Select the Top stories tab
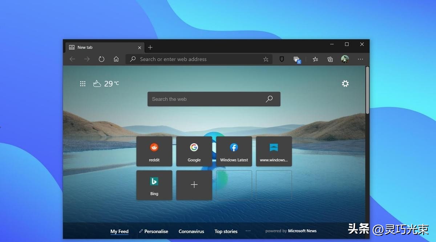 point(226,231)
